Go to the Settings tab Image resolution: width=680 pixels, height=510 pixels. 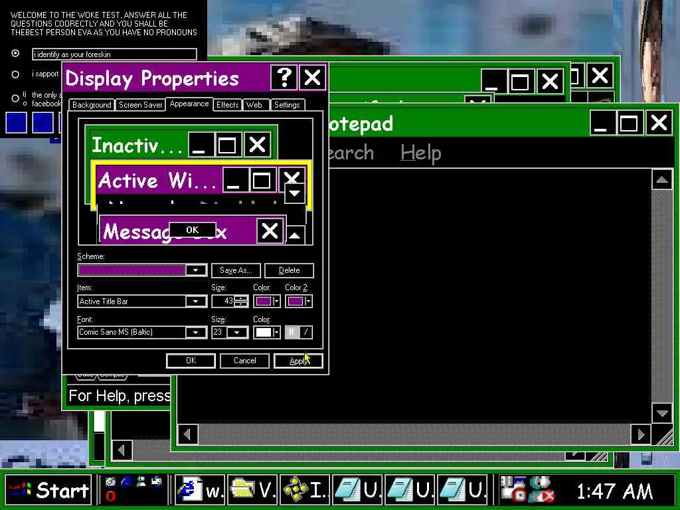click(287, 105)
